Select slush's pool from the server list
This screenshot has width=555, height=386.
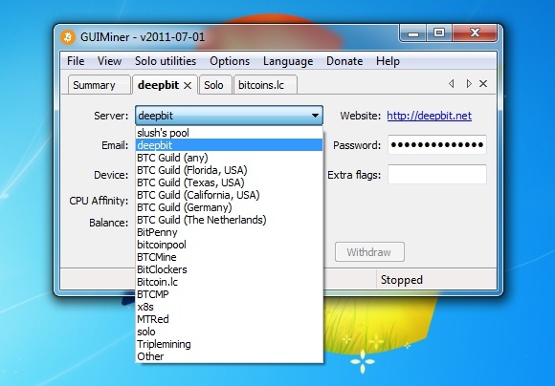(229, 133)
